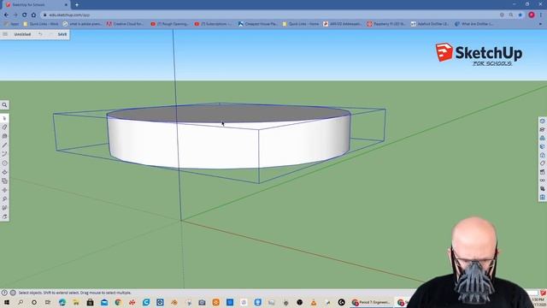Image resolution: width=547 pixels, height=308 pixels.
Task: Select the Arc tool
Action: coord(4,154)
